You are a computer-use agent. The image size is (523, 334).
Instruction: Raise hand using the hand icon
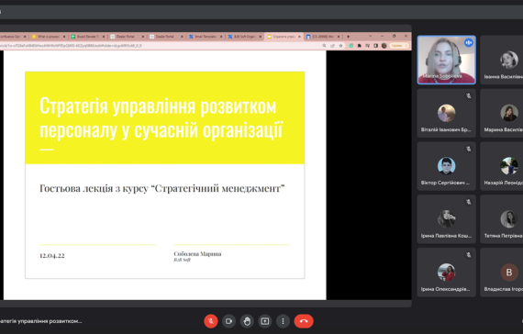pyautogui.click(x=247, y=321)
